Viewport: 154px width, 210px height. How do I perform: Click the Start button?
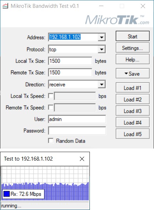point(133,36)
